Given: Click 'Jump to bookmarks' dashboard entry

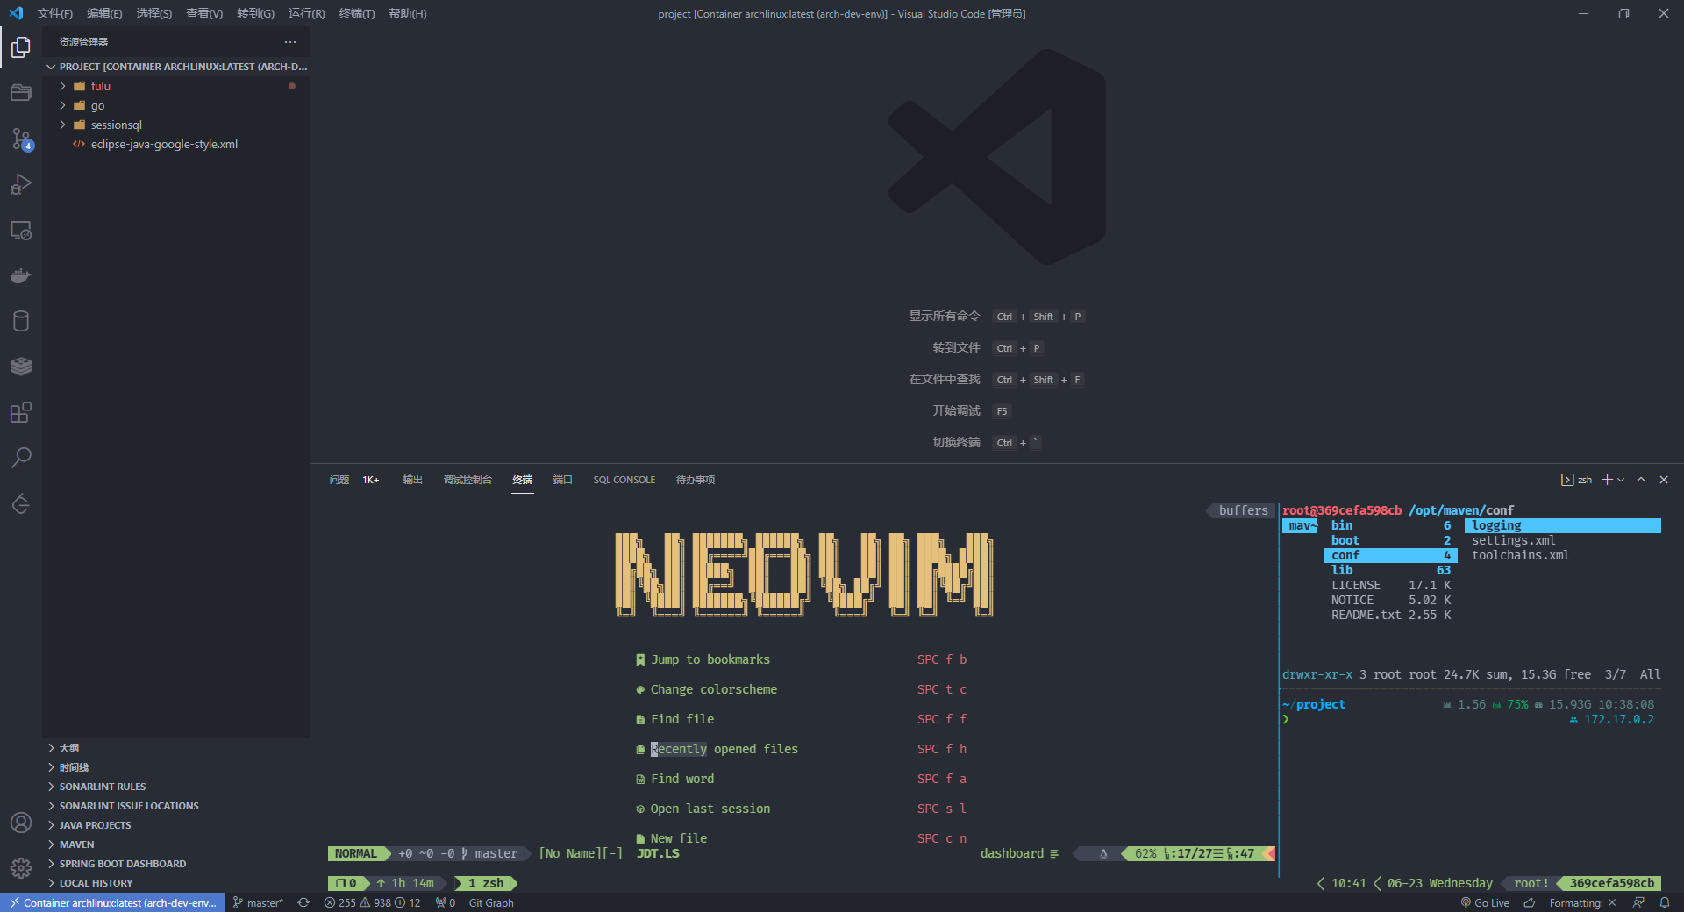Looking at the screenshot, I should (x=710, y=659).
